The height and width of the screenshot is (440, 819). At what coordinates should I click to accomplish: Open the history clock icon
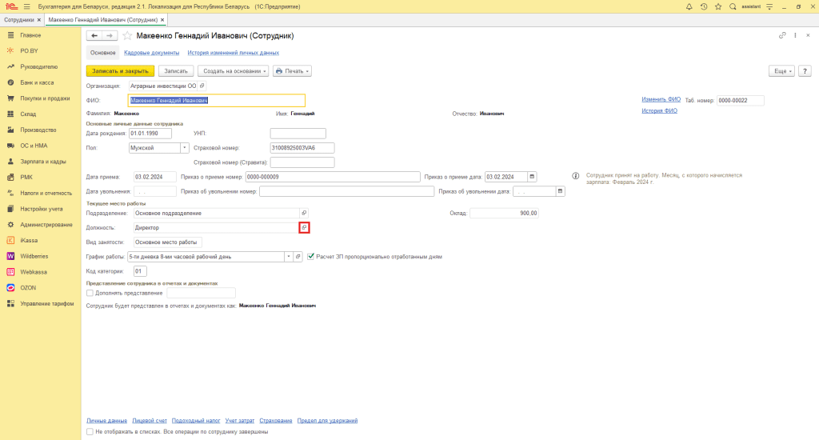[x=704, y=6]
